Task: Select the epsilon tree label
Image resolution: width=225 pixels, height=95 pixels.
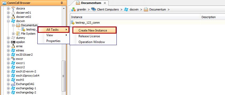Action: (x=21, y=42)
